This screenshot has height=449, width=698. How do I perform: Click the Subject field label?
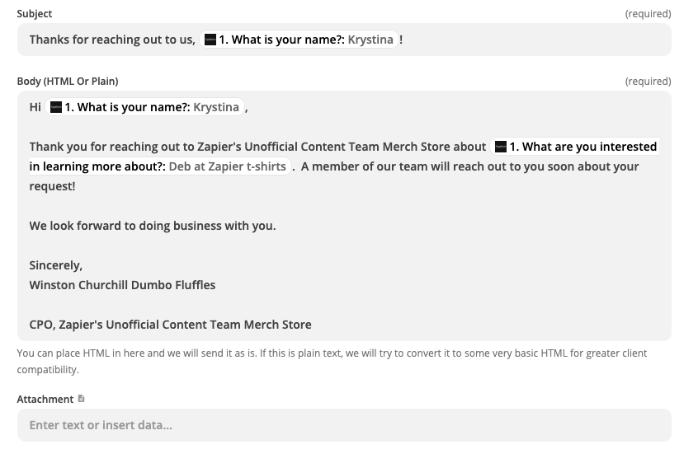pyautogui.click(x=35, y=14)
